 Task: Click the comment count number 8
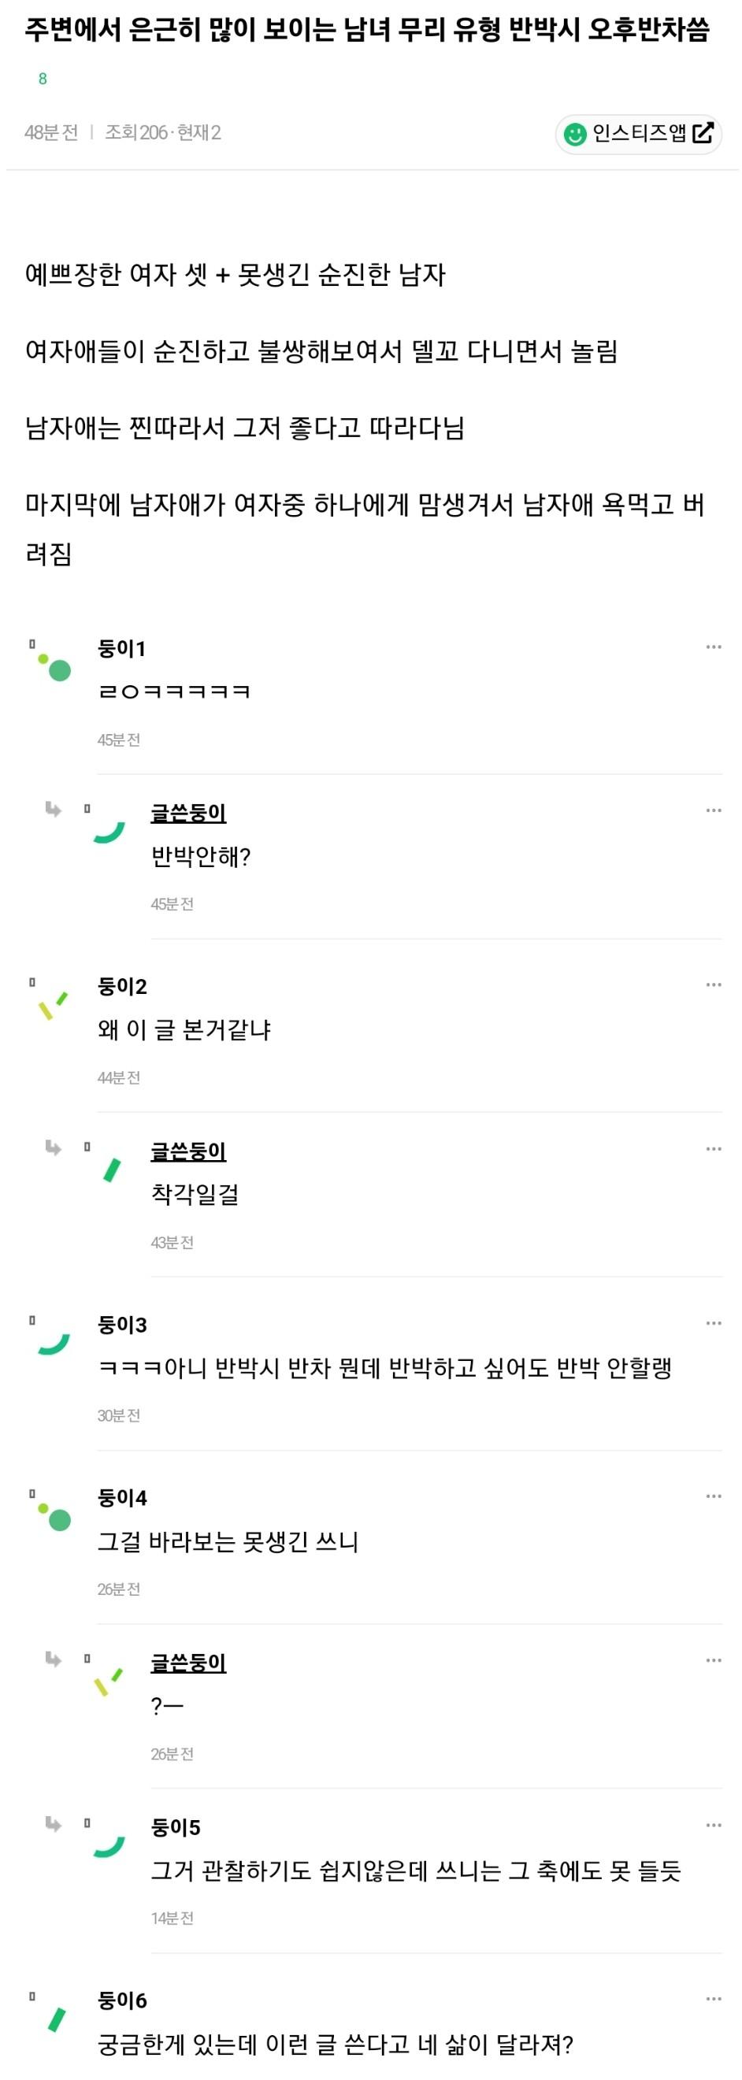[43, 78]
